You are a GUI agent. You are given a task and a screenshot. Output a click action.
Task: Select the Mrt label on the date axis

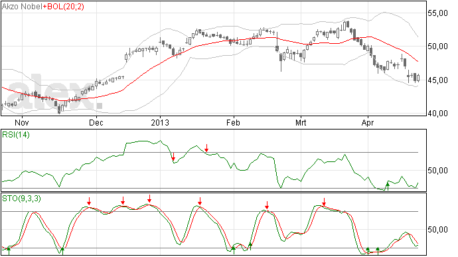(301, 122)
